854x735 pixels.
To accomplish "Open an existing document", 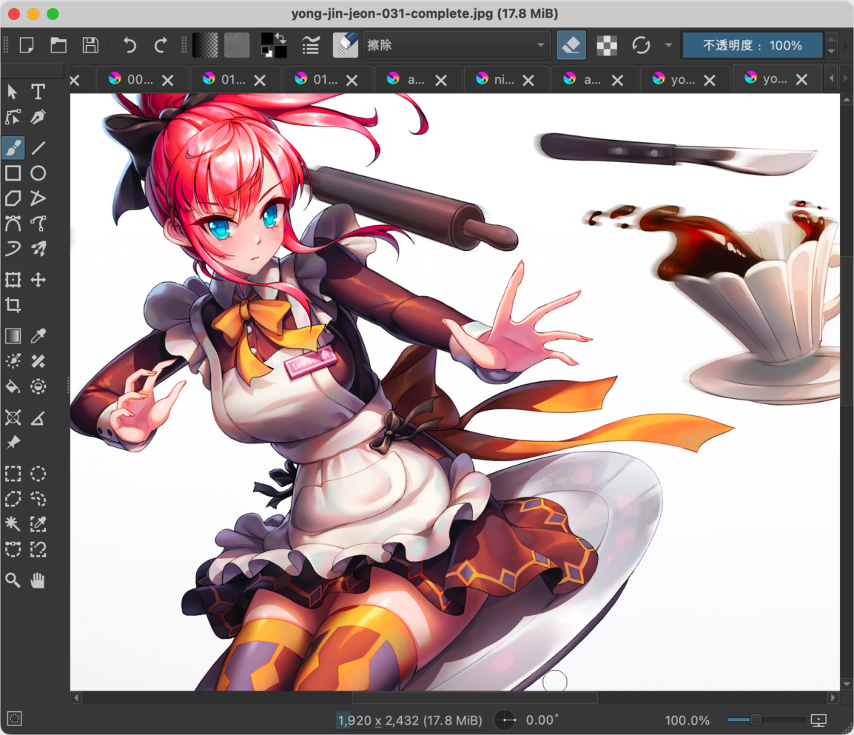I will [58, 44].
